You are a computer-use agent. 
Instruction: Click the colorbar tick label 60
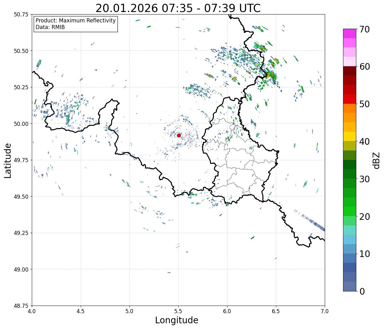[364, 67]
